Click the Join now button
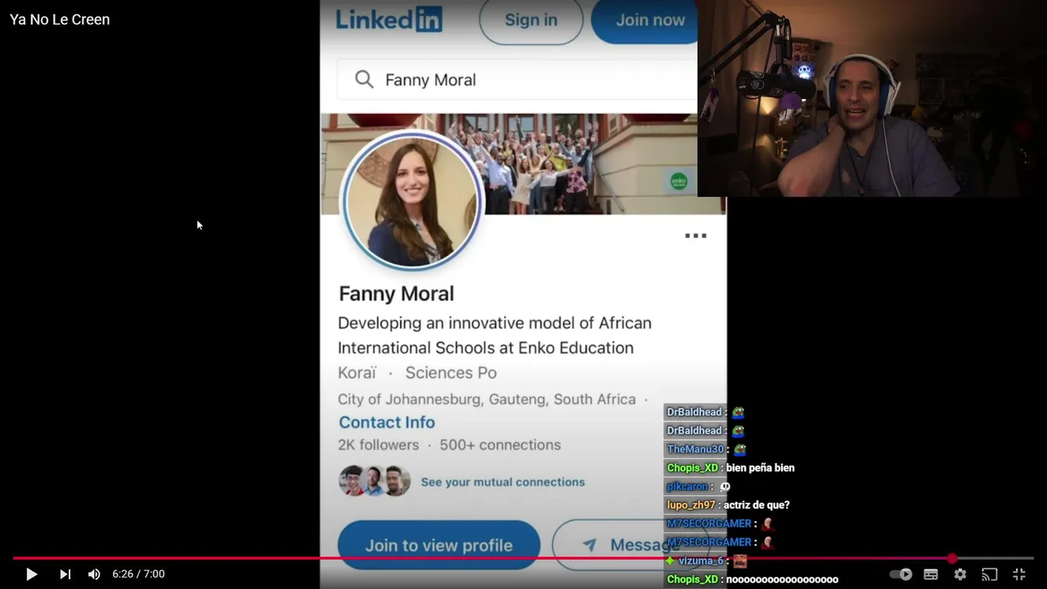This screenshot has height=589, width=1047. [x=645, y=20]
